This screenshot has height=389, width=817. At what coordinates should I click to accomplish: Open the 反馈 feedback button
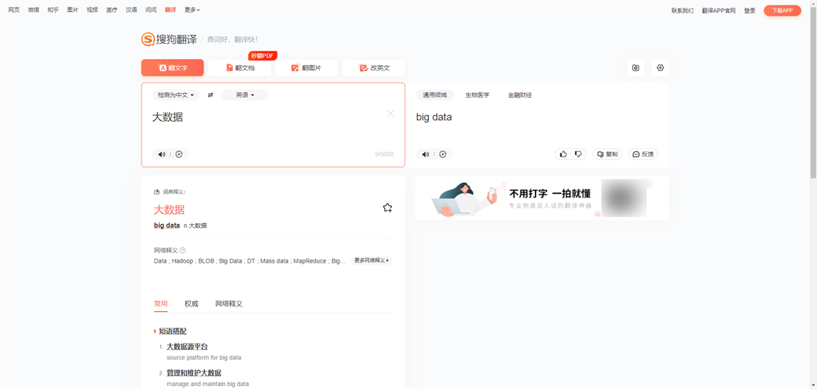point(643,154)
